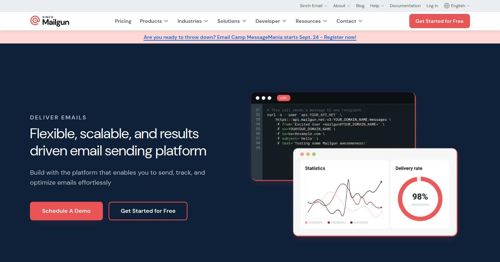Click the white dots on code window titlebar
The height and width of the screenshot is (262, 500).
(264, 98)
